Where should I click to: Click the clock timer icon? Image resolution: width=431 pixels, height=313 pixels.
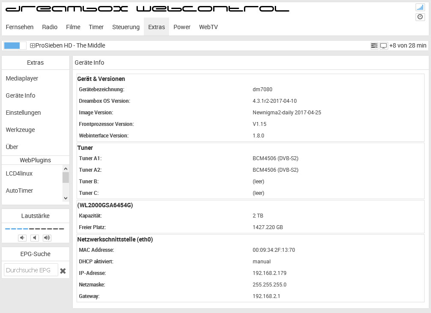[x=420, y=17]
